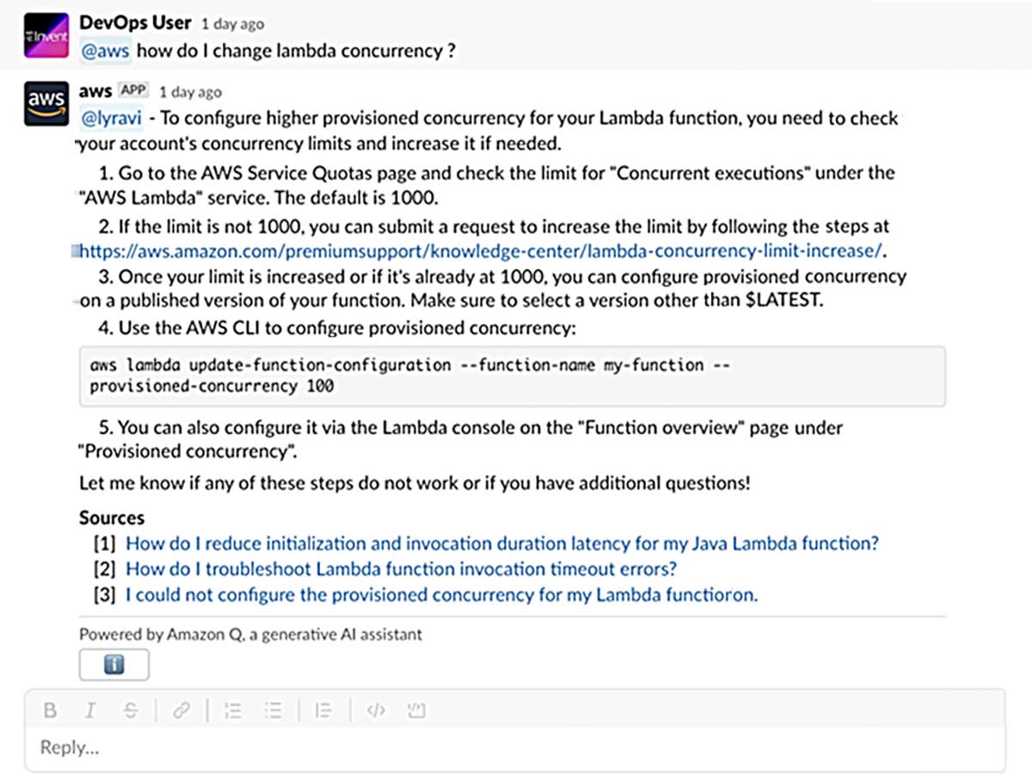Open source about Java Lambda latency
Image resolution: width=1032 pixels, height=774 pixels.
tap(502, 544)
